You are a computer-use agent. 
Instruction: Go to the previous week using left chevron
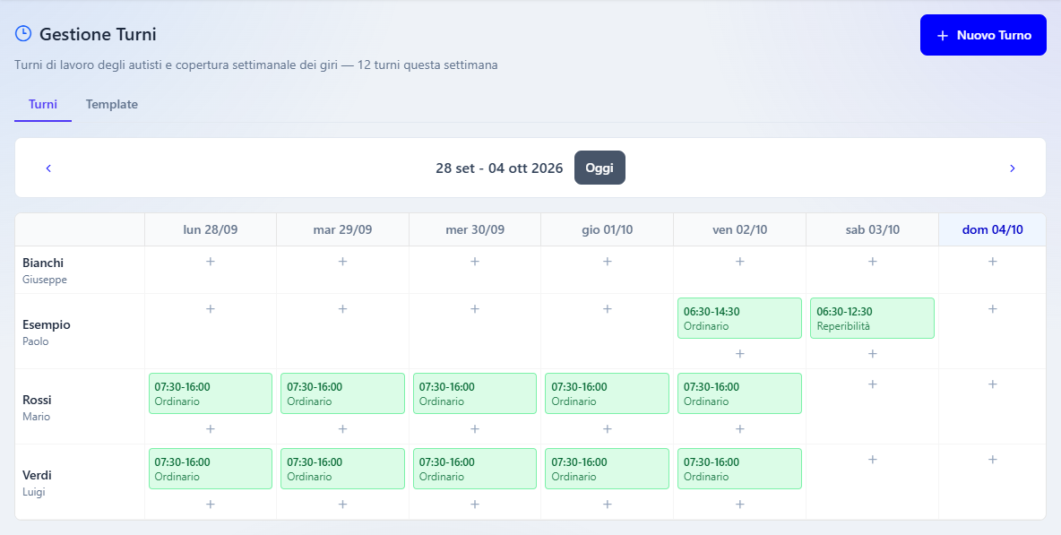pyautogui.click(x=48, y=168)
